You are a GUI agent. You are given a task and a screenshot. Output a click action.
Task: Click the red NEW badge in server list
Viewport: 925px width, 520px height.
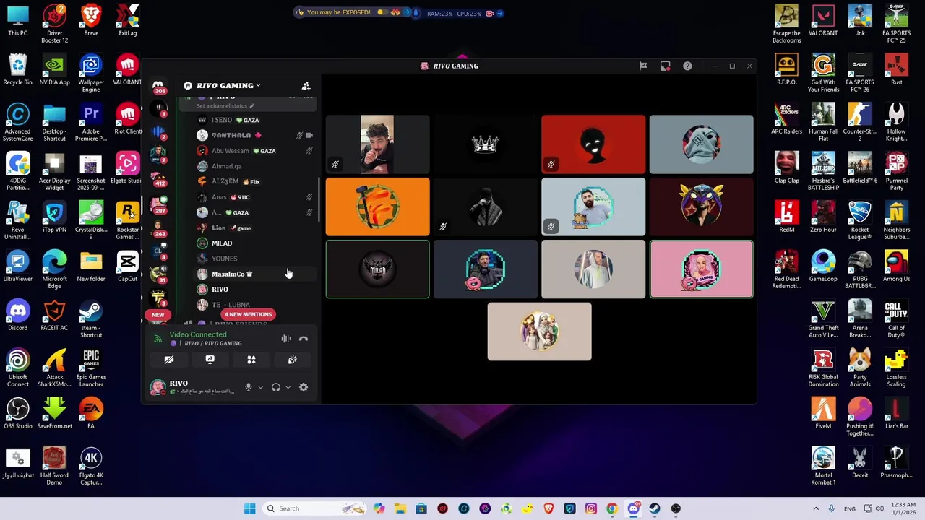158,315
